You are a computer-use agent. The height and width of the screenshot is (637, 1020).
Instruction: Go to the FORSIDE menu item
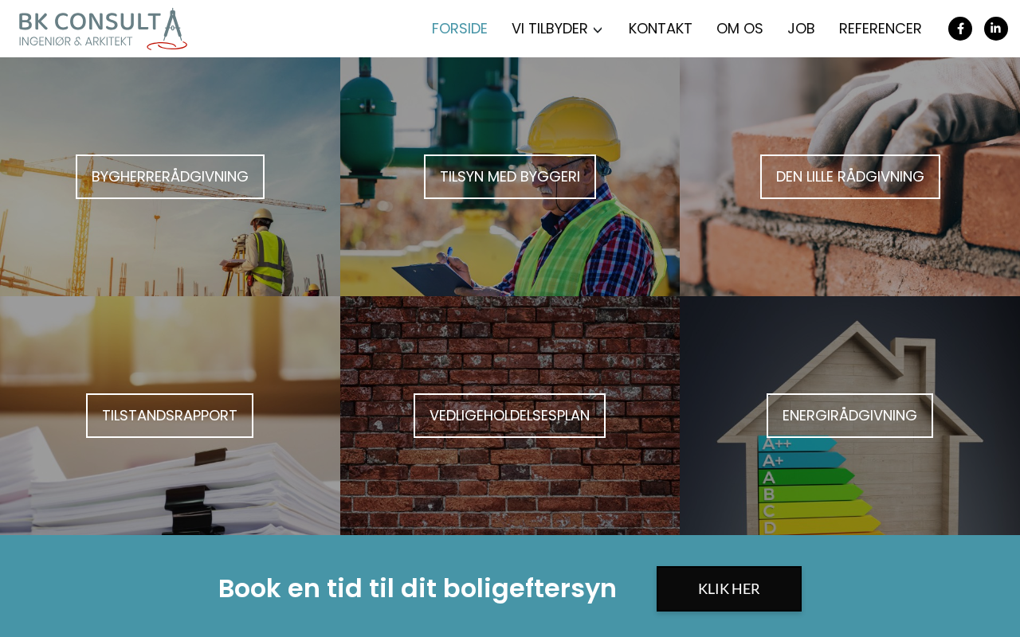(x=459, y=29)
